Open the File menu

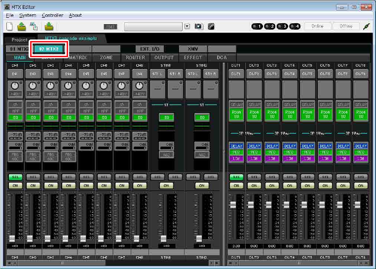point(9,15)
